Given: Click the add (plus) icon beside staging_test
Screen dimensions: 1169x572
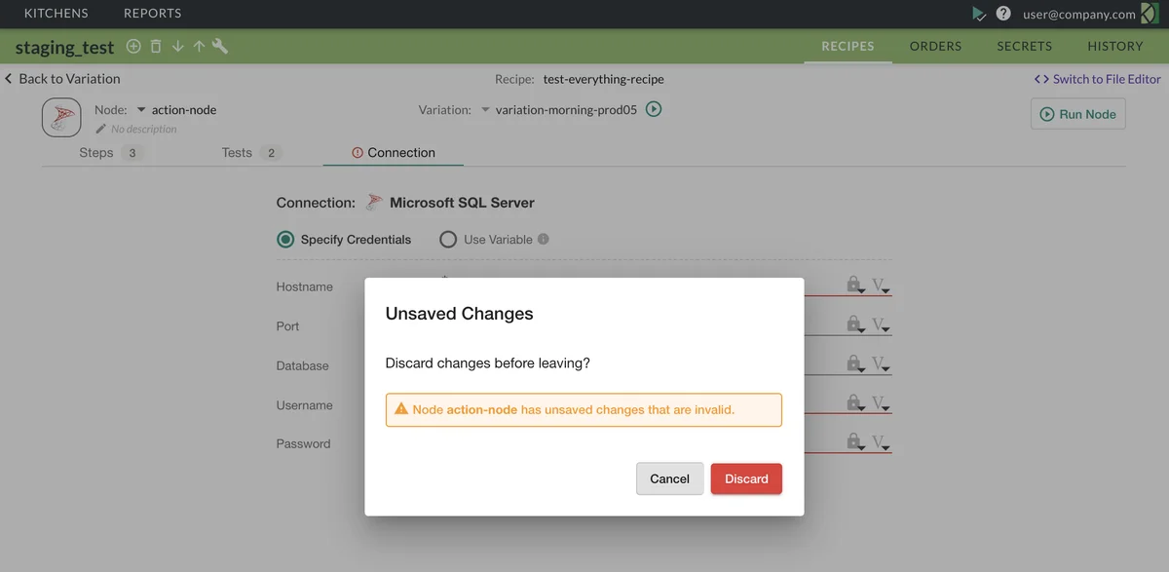Looking at the screenshot, I should [x=133, y=47].
